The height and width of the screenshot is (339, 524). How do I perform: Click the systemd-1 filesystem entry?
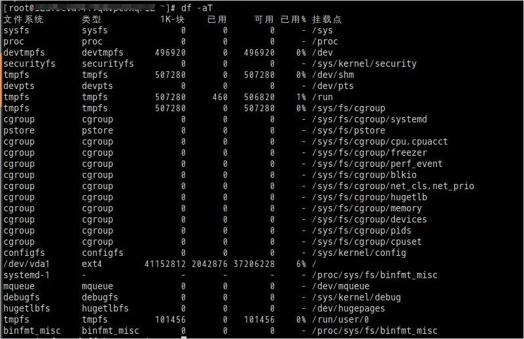point(26,275)
